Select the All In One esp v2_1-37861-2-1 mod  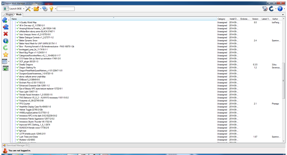point(32,25)
